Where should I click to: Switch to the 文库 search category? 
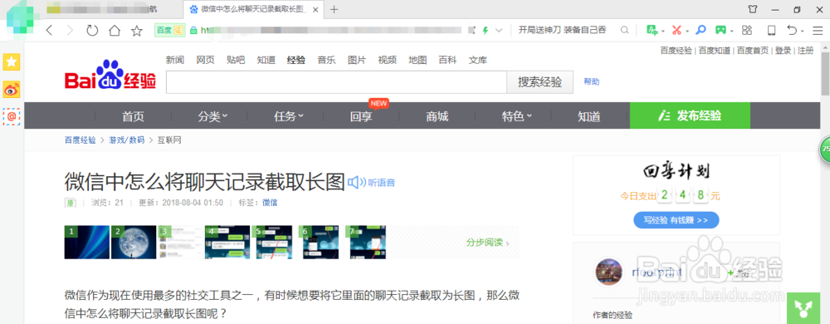pyautogui.click(x=478, y=60)
